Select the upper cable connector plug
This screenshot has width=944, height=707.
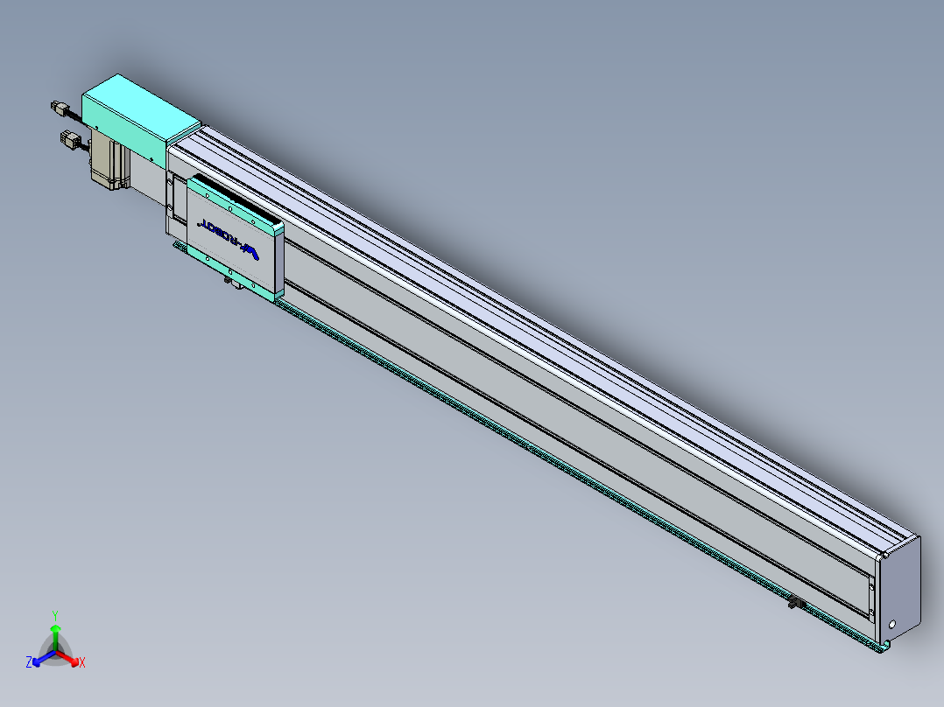(59, 108)
